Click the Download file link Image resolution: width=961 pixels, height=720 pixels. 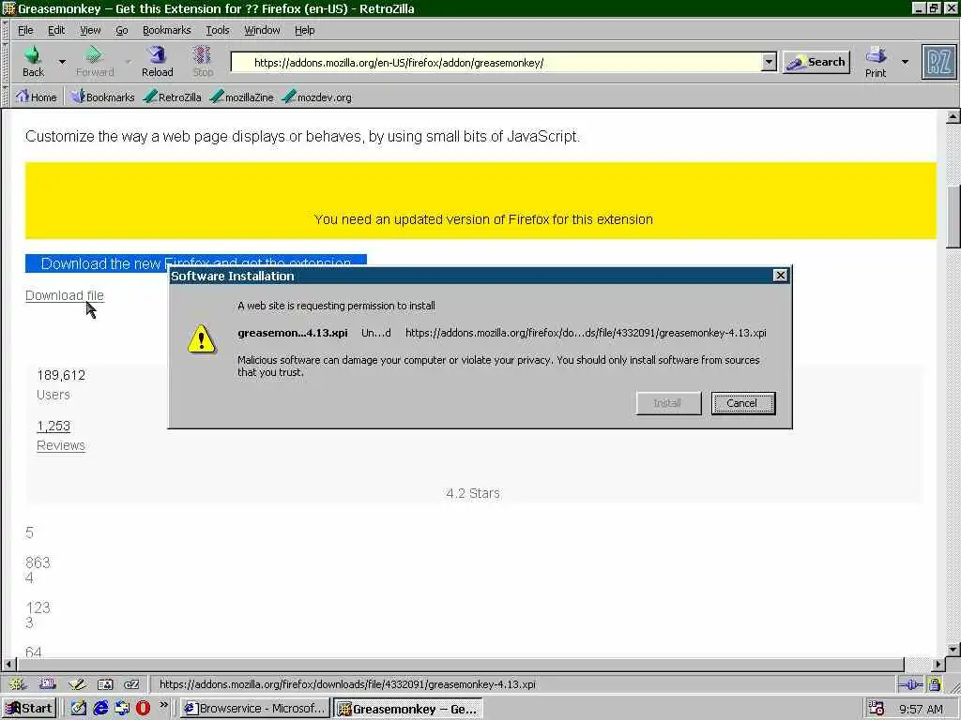coord(65,295)
